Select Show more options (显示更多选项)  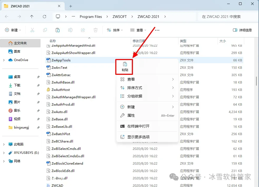point(147,137)
